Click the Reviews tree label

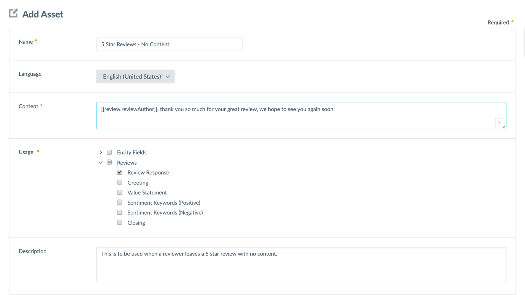[x=127, y=163]
